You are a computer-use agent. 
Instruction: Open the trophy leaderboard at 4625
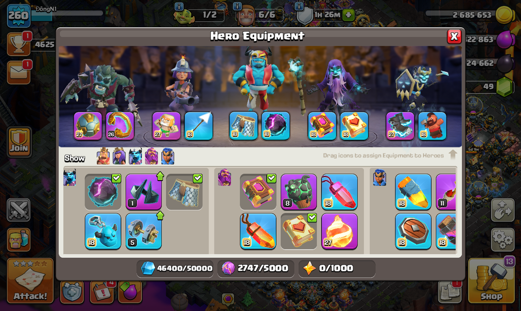click(19, 44)
